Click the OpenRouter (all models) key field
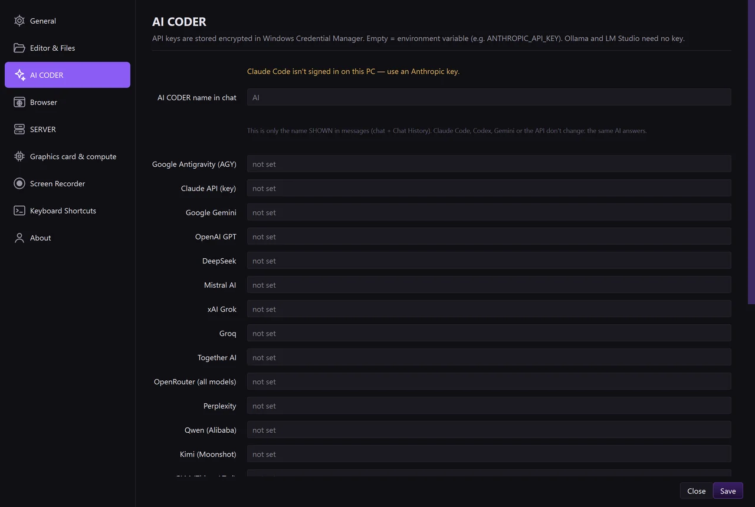 pyautogui.click(x=489, y=381)
